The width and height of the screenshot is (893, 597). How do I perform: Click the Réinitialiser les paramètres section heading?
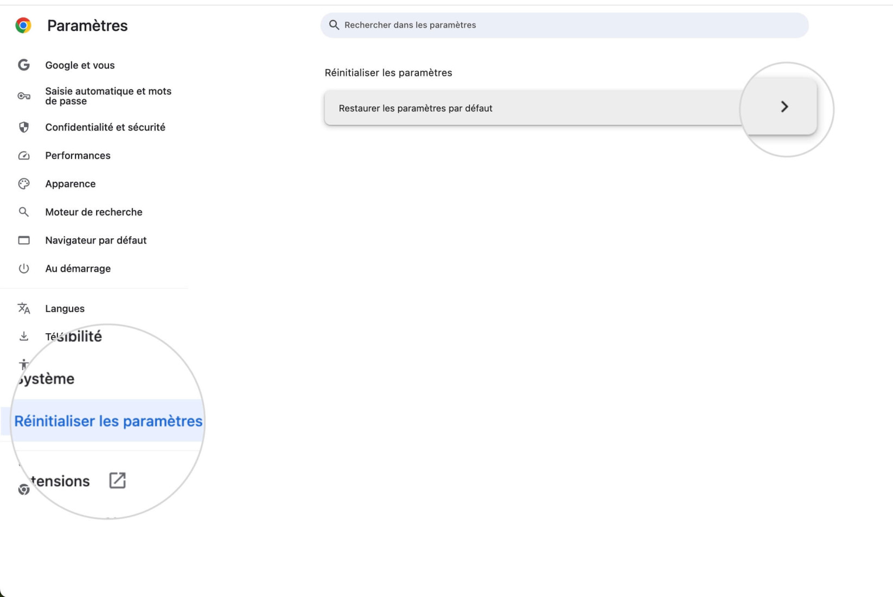pos(388,73)
